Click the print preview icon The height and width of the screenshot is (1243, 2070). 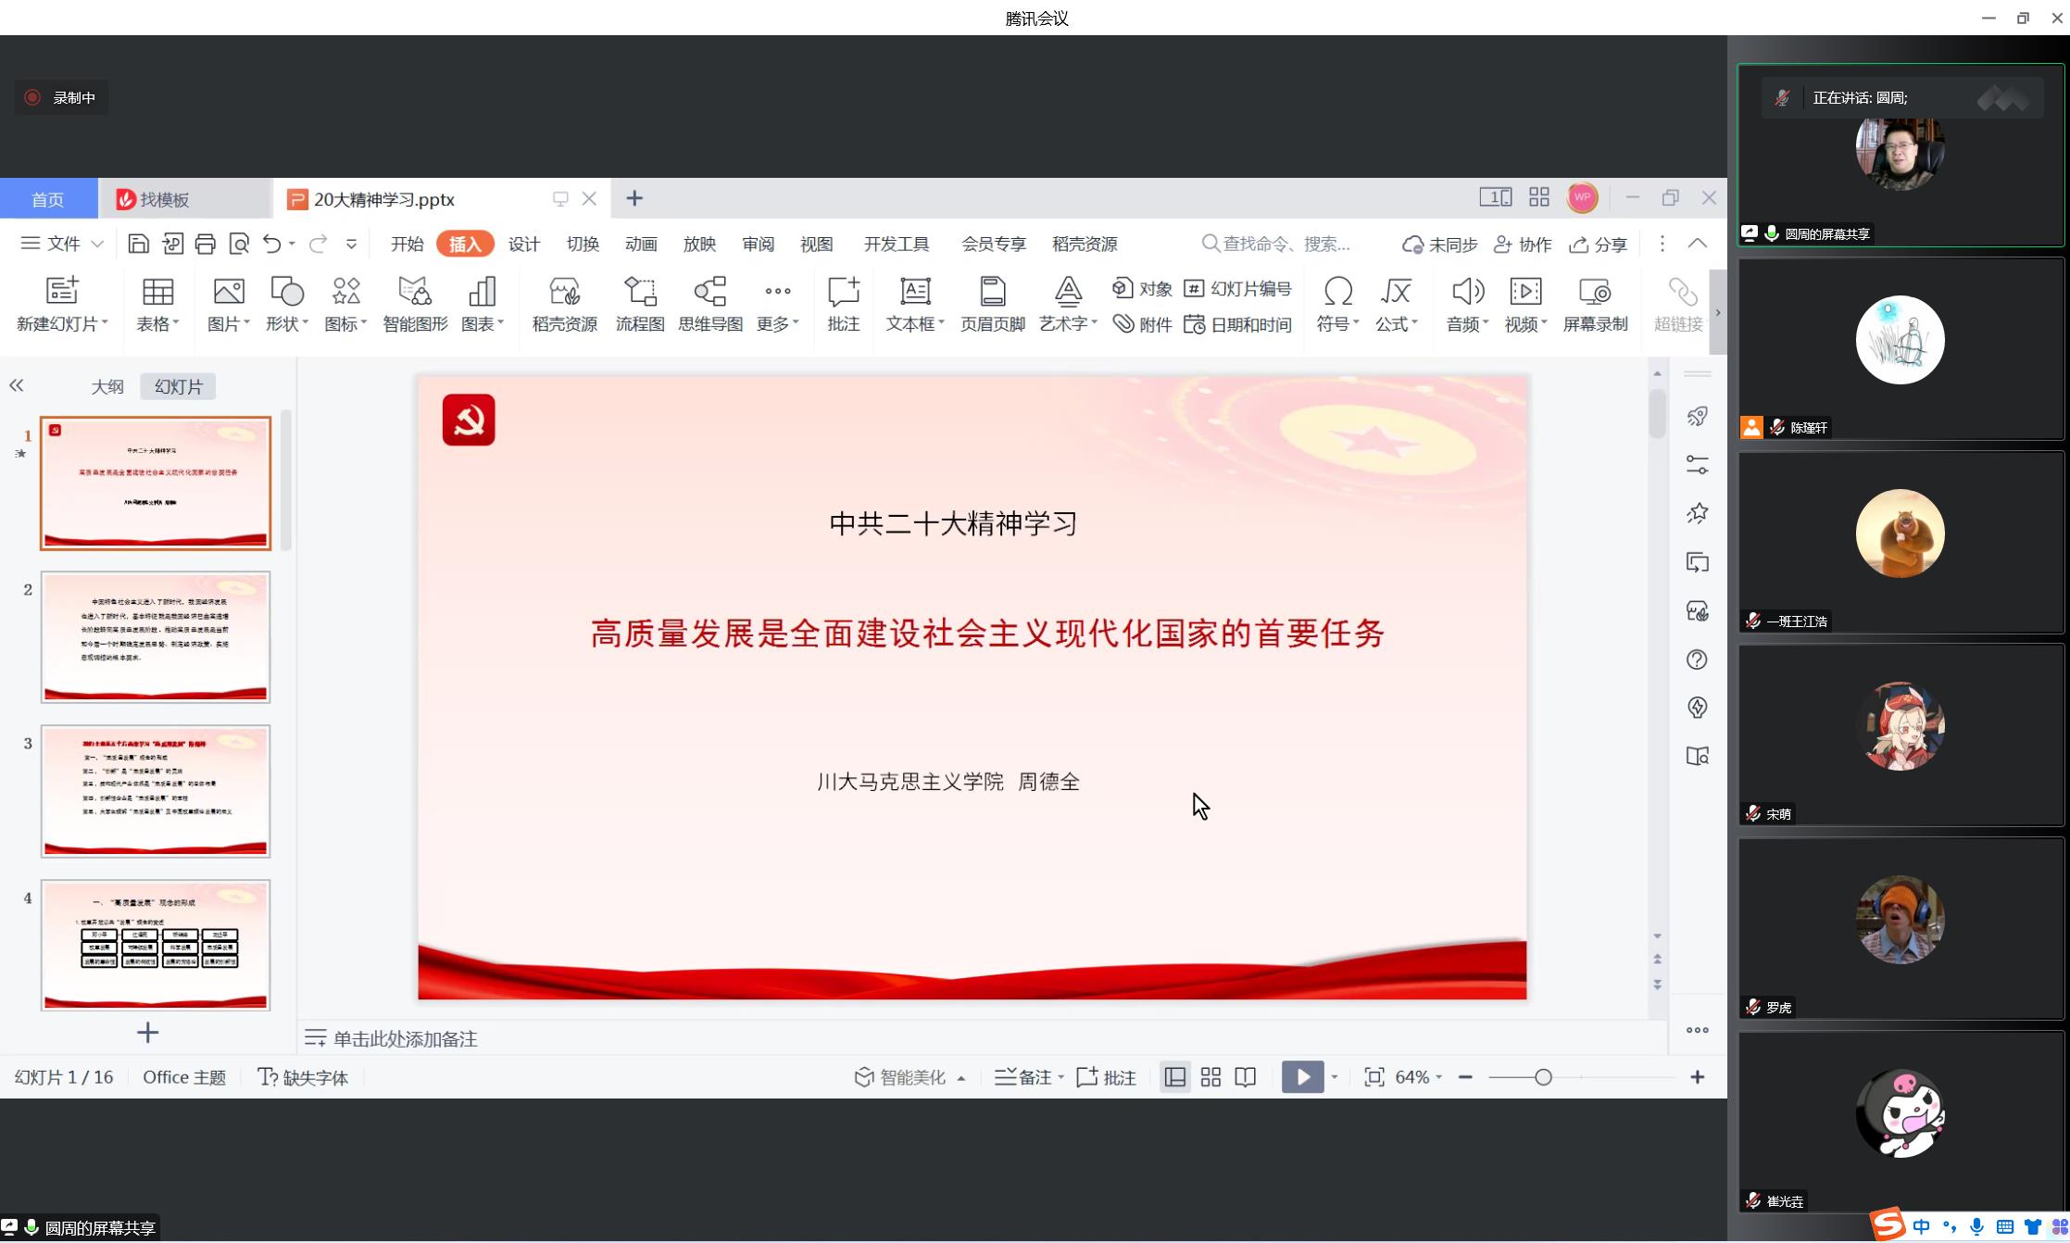(239, 244)
